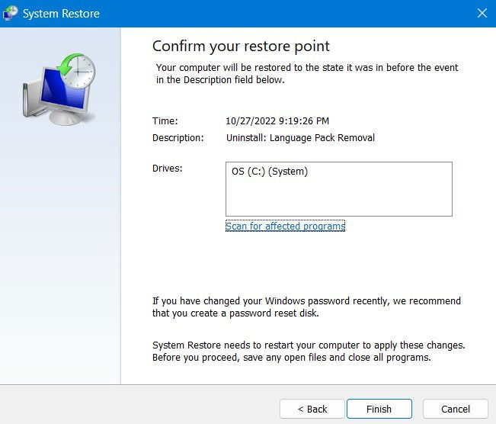
Task: Close the System Restore dialog window
Action: [482, 13]
